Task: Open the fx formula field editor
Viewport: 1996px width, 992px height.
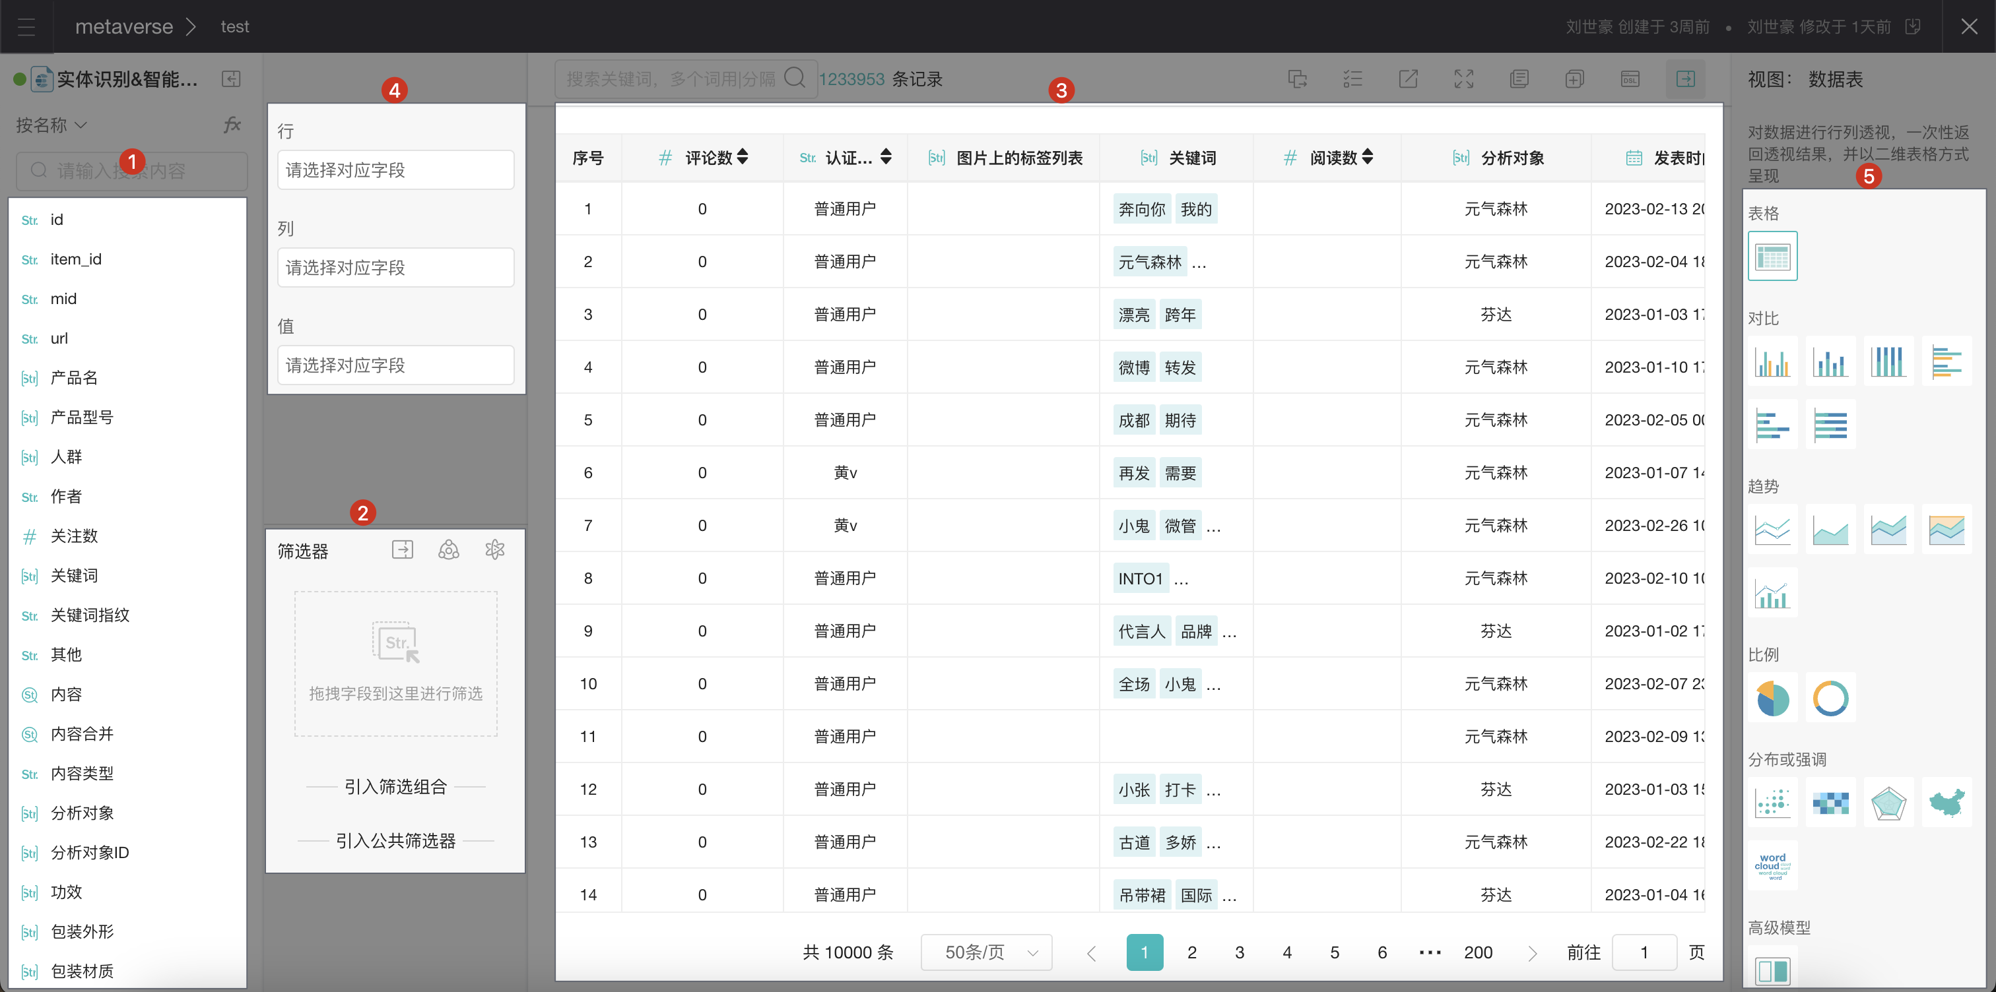Action: pos(232,125)
